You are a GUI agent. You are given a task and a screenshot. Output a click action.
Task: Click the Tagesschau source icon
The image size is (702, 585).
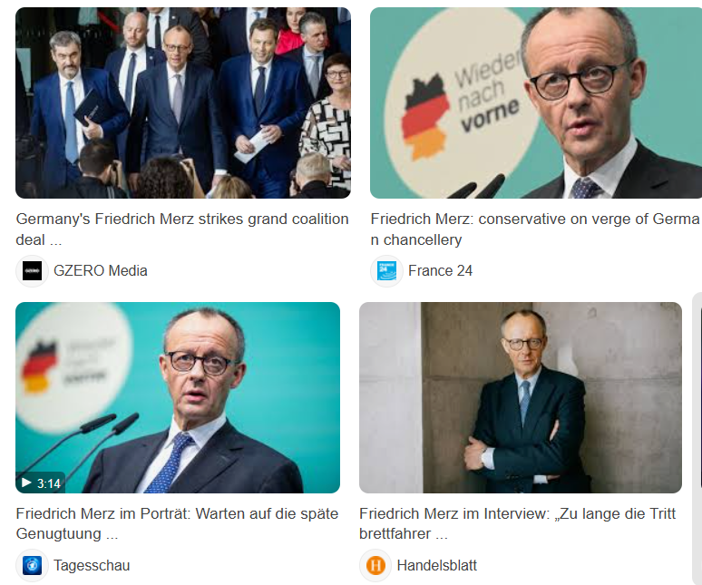coord(33,565)
